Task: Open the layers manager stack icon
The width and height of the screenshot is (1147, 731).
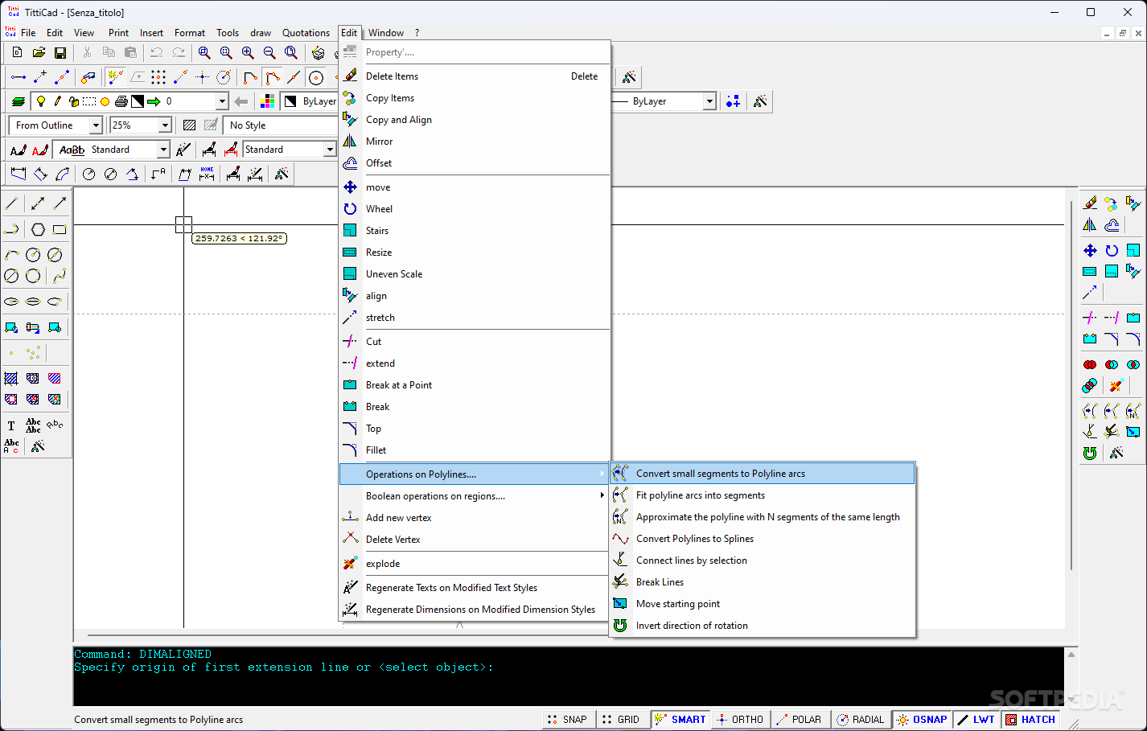Action: [x=18, y=101]
